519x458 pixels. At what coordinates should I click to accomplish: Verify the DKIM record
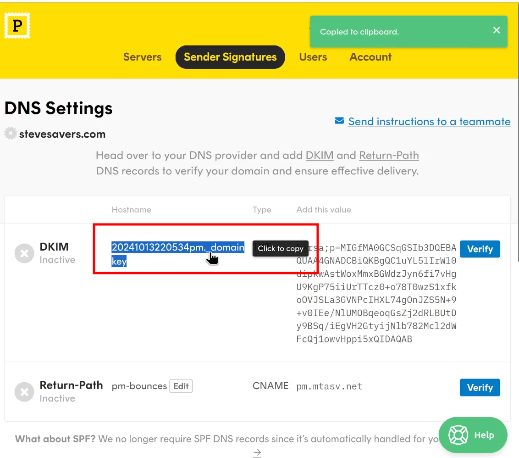point(480,249)
